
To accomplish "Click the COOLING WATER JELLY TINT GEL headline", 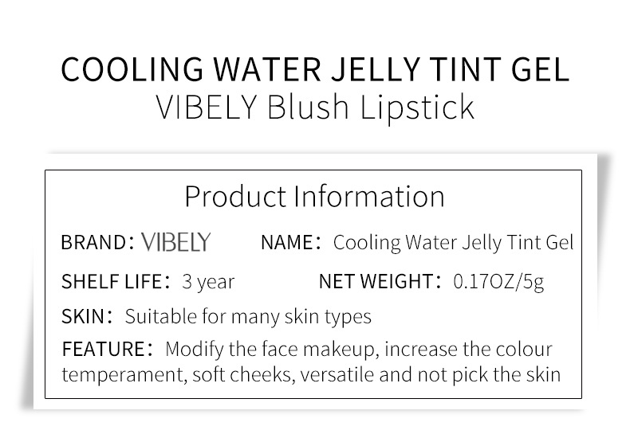I will click(x=315, y=69).
